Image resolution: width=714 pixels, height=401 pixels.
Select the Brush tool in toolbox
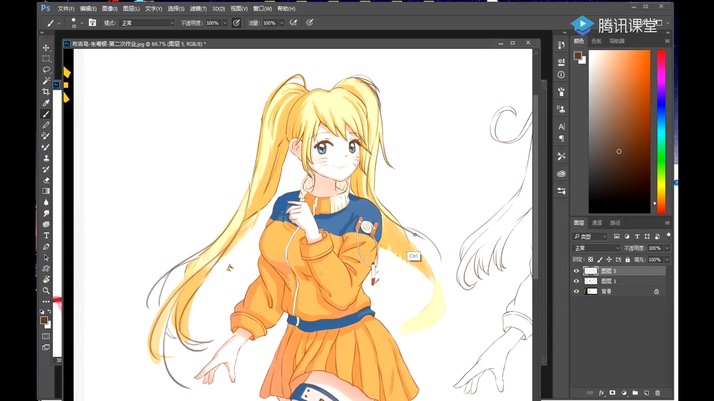point(46,114)
